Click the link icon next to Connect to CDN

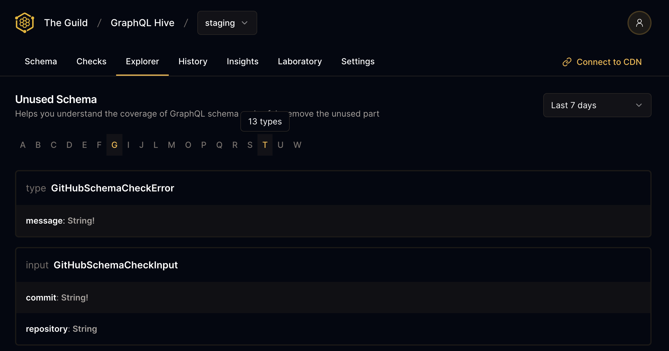coord(567,62)
